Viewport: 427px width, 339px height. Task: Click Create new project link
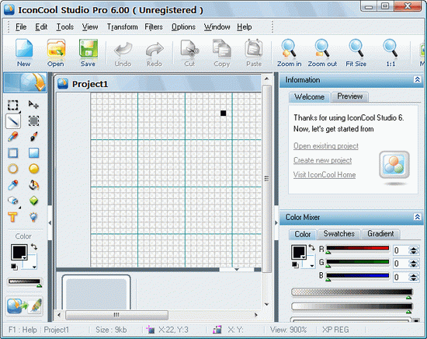tap(322, 160)
